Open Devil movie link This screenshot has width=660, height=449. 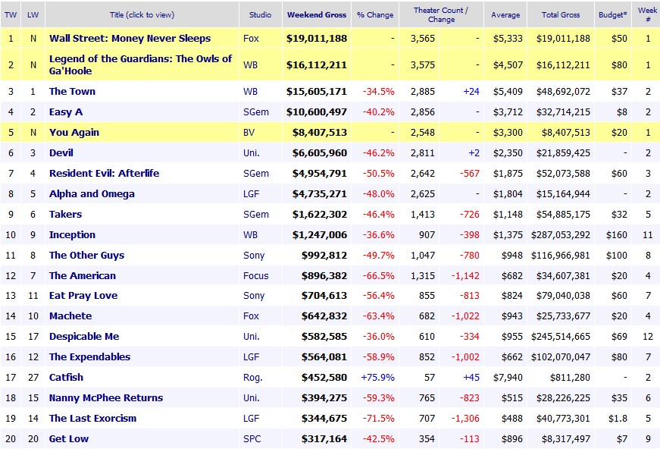click(61, 153)
